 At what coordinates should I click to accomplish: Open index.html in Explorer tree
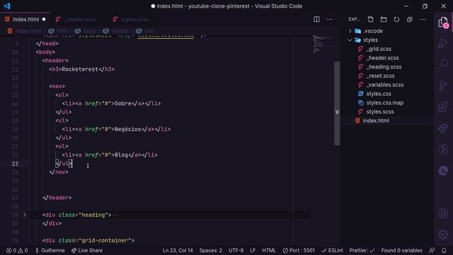[x=376, y=120]
